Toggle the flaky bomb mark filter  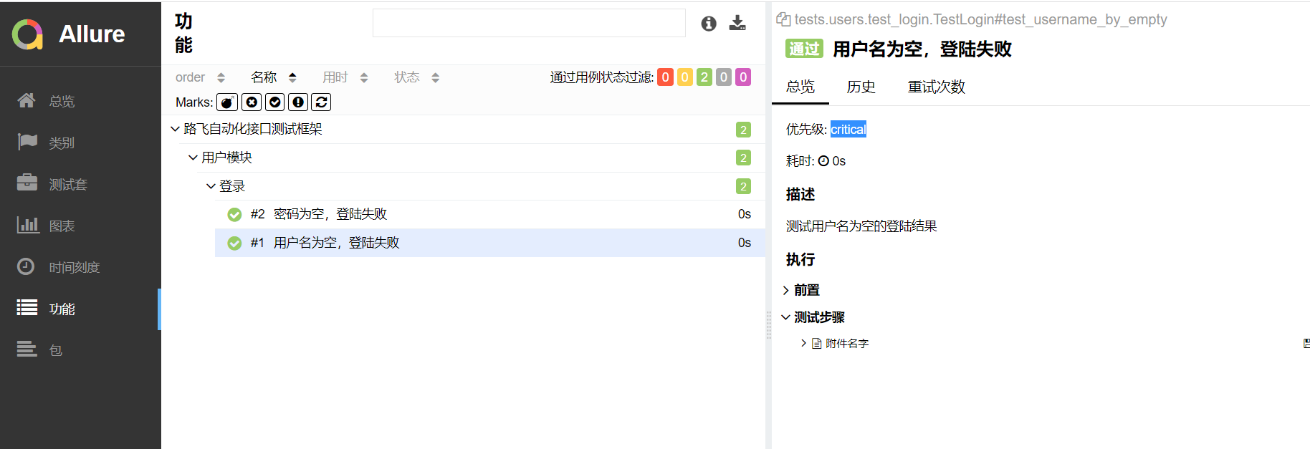[227, 102]
